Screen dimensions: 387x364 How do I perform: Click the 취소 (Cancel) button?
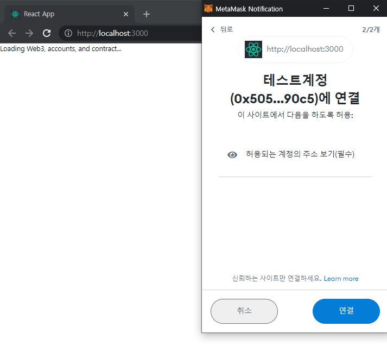click(x=244, y=311)
